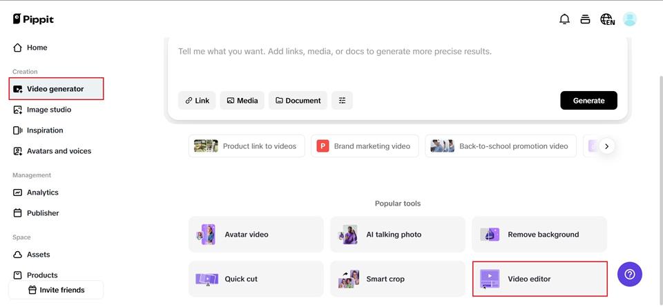Open Image studio from sidebar
The image size is (663, 307).
(x=48, y=110)
